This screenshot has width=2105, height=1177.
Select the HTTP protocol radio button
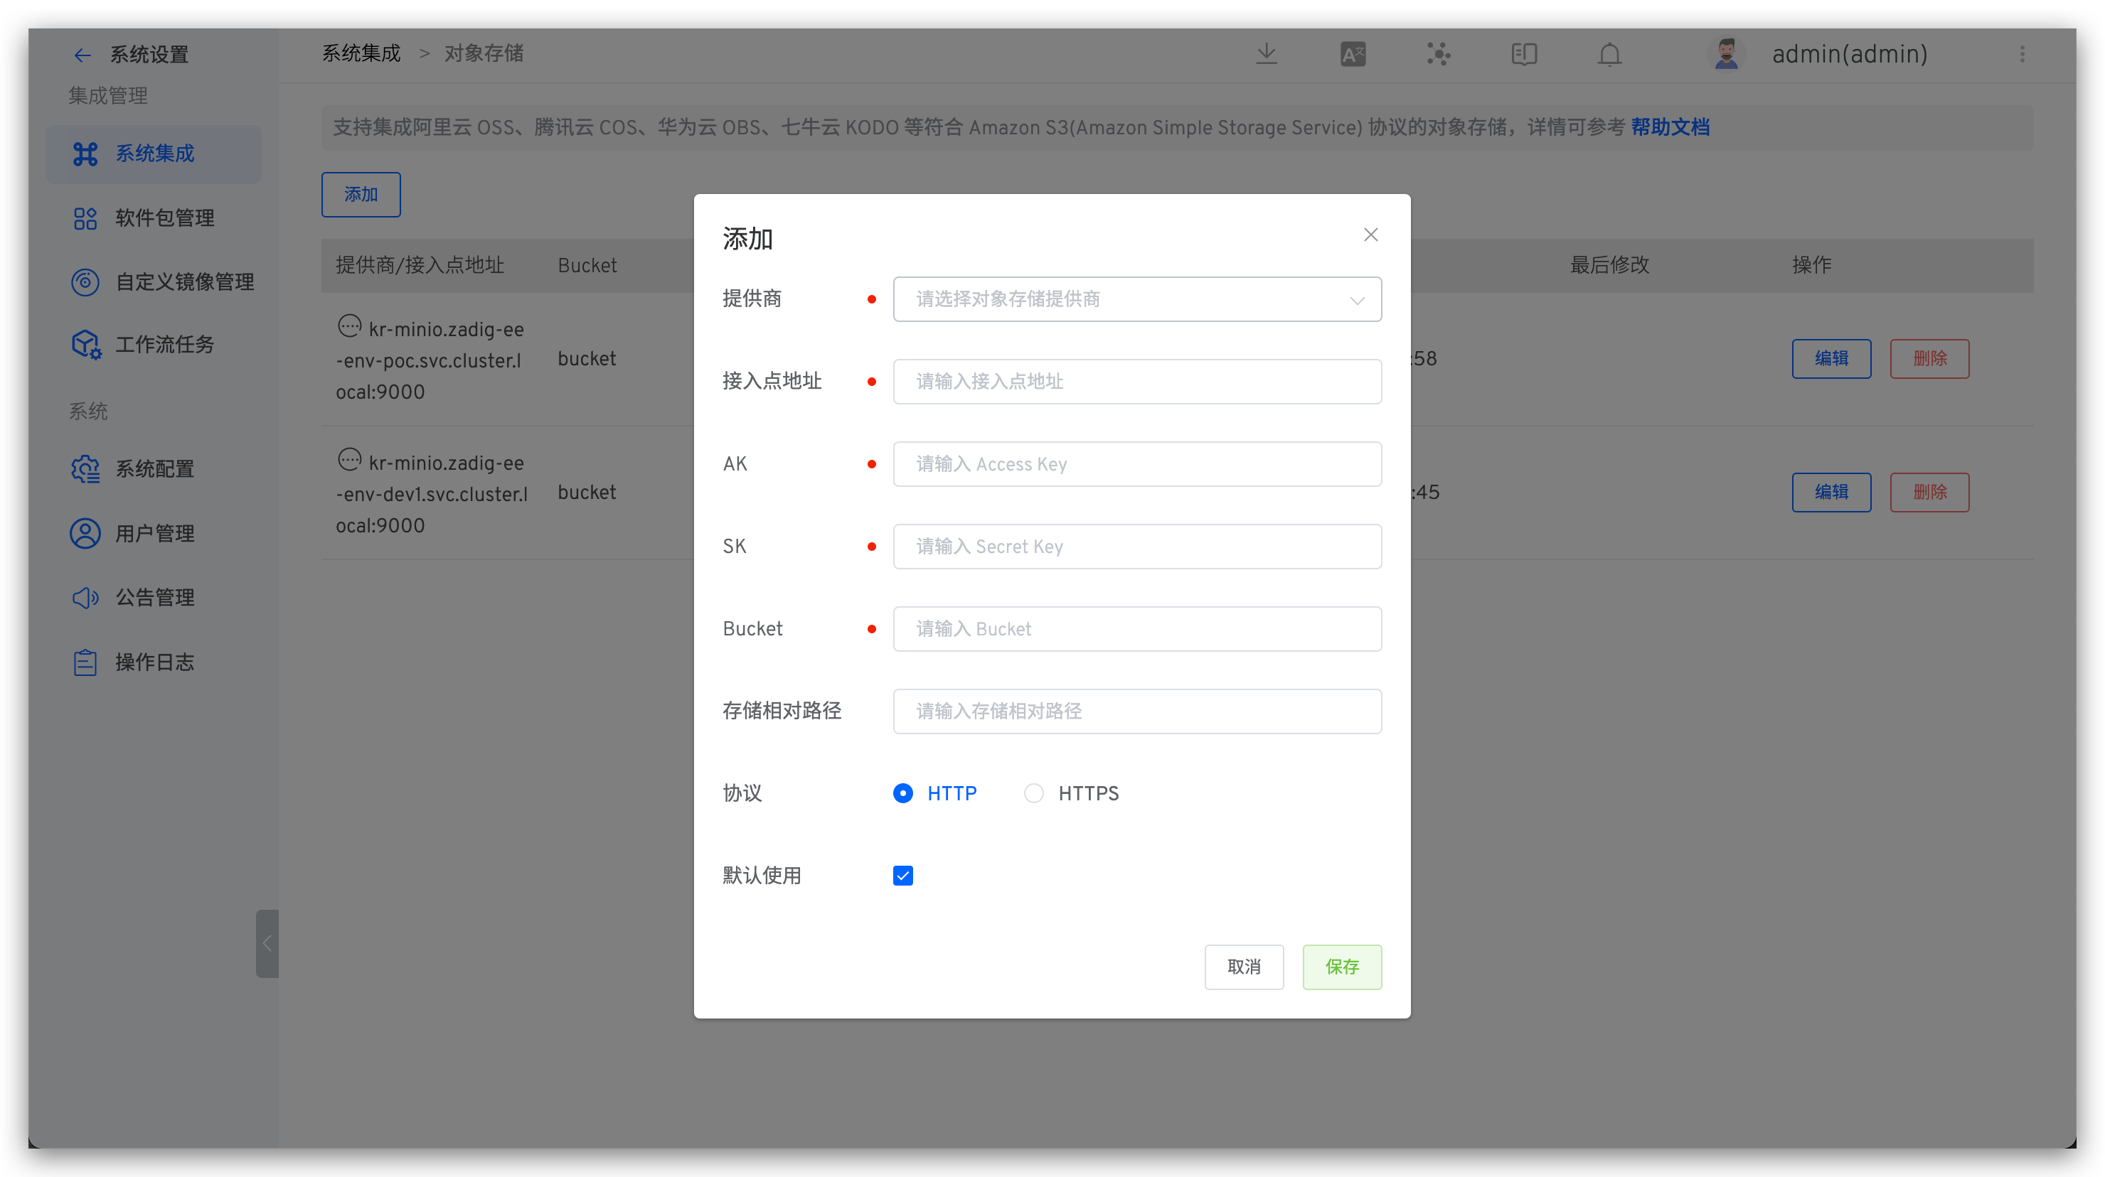[x=902, y=793]
